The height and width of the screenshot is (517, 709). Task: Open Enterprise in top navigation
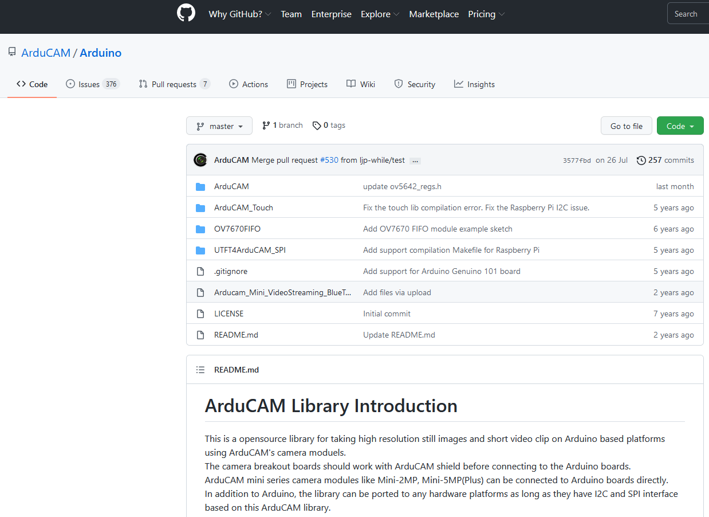332,14
